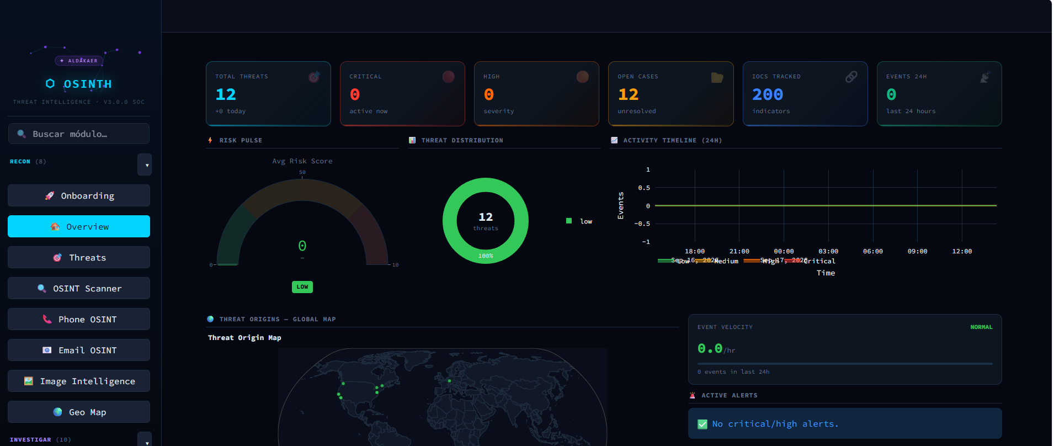
Task: Click the orange circle icon on High card
Action: pos(583,77)
